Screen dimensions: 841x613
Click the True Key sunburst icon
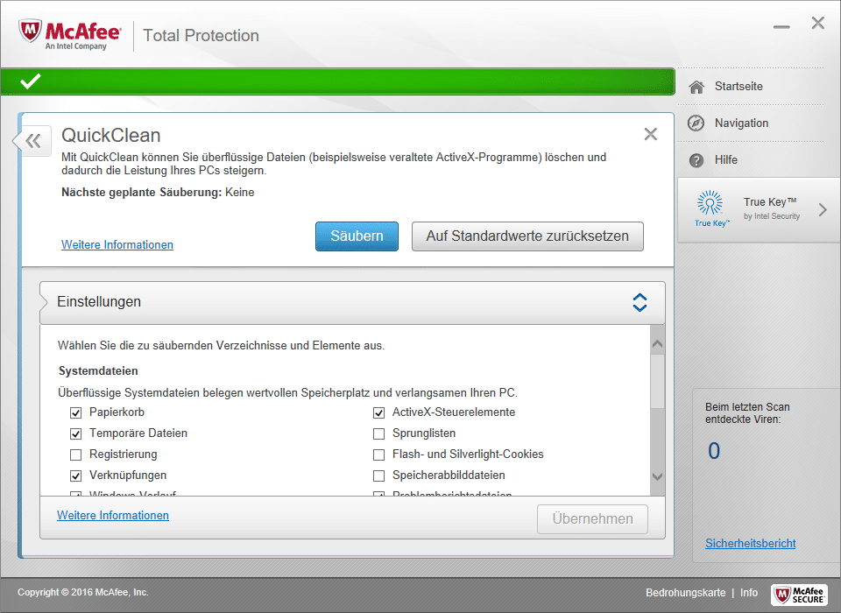point(710,204)
